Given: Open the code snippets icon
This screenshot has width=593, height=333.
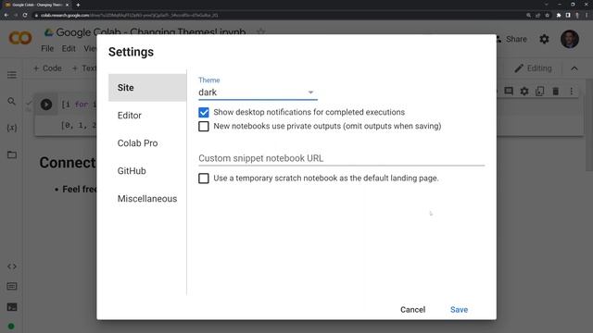Looking at the screenshot, I should click(12, 266).
